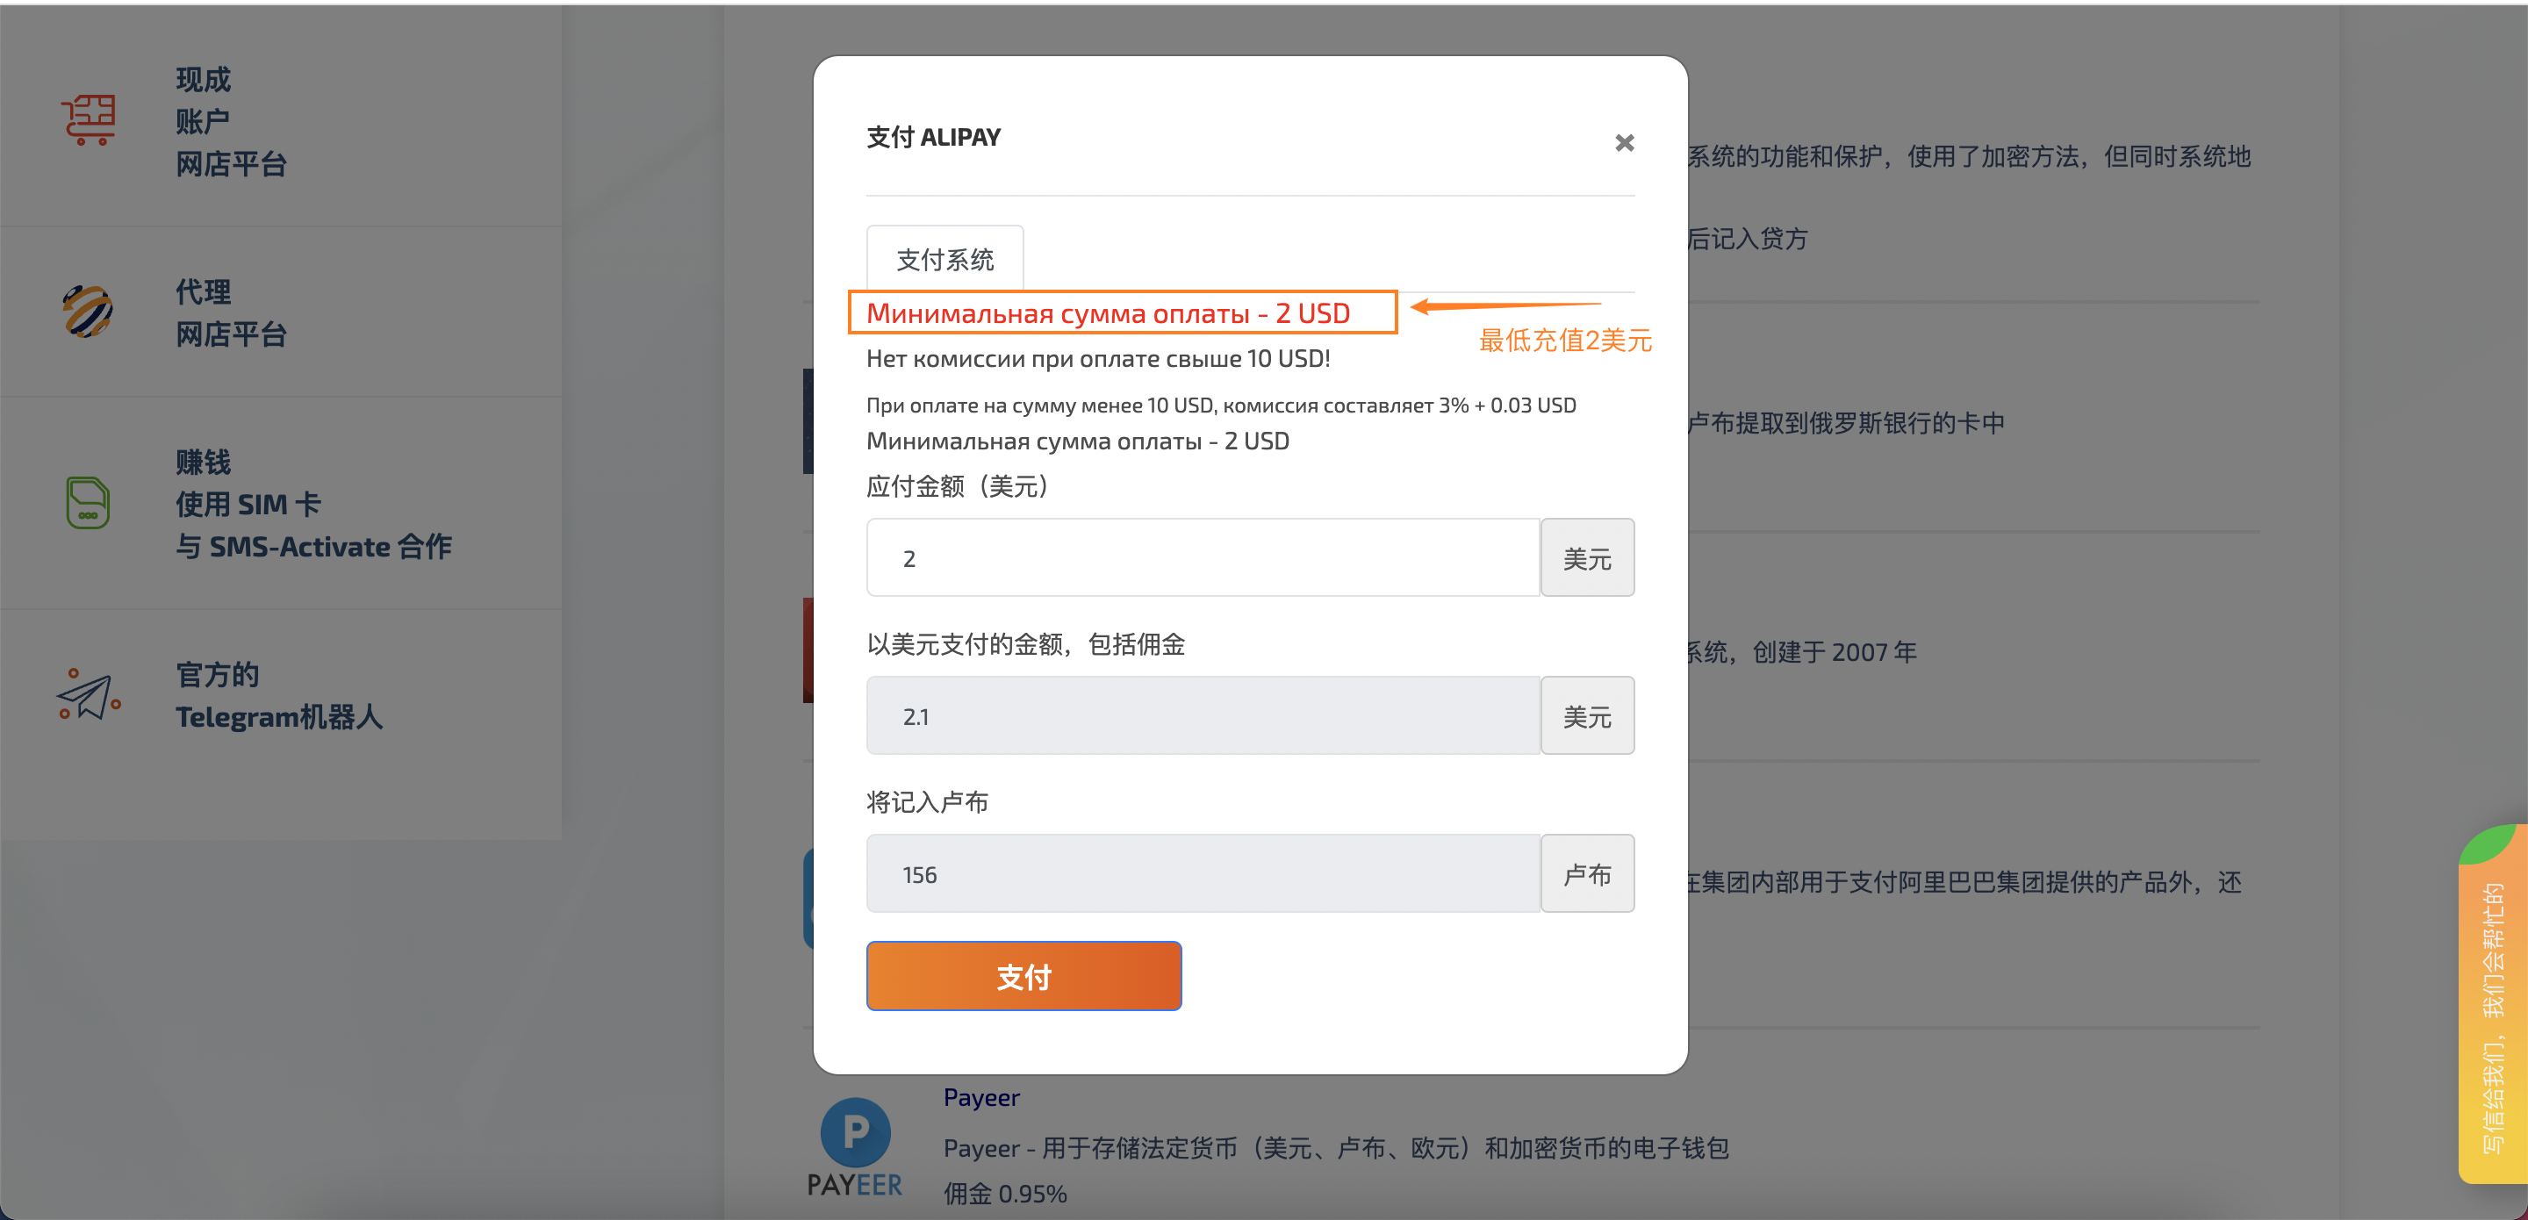Click the shopping cart ready-made accounts icon
Image resolution: width=2528 pixels, height=1220 pixels.
(x=90, y=121)
